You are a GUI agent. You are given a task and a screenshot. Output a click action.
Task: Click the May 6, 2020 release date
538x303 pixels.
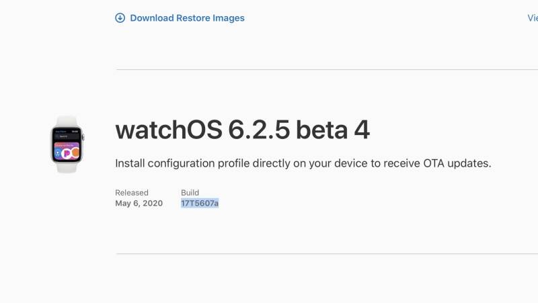point(139,204)
